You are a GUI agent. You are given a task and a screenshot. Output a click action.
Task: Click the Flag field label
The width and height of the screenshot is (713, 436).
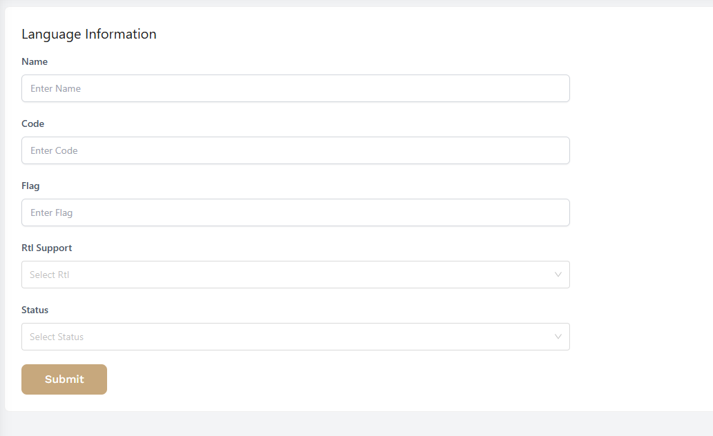coord(30,186)
